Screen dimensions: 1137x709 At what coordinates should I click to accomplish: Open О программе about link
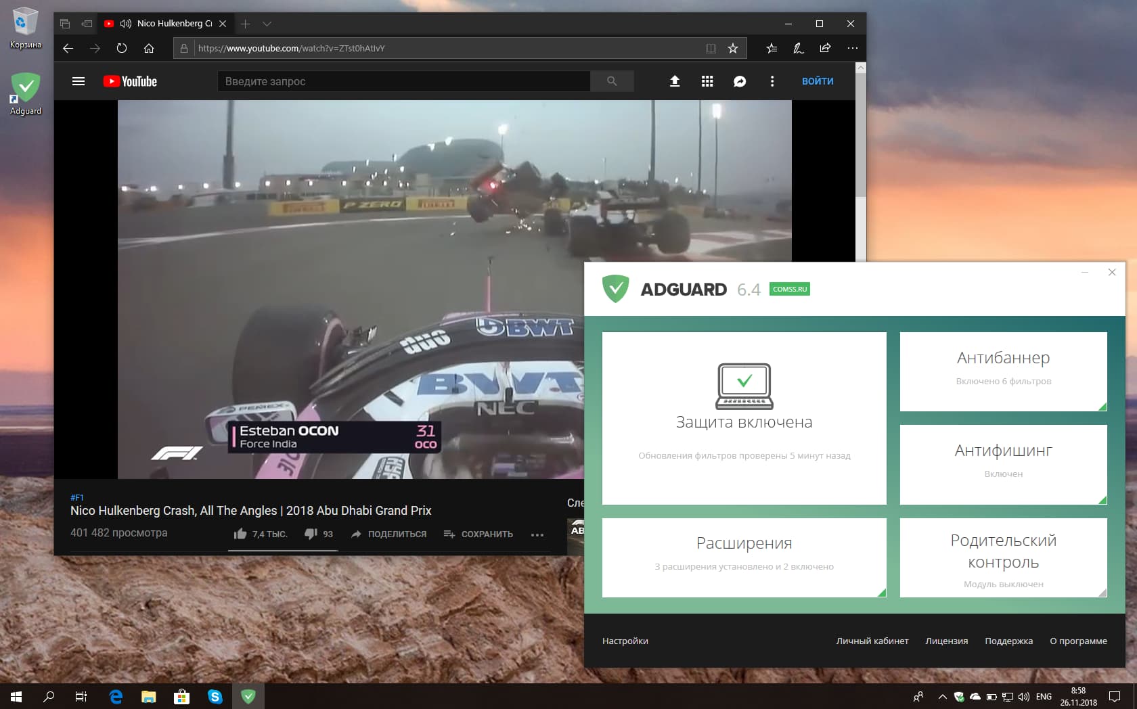[x=1078, y=641]
